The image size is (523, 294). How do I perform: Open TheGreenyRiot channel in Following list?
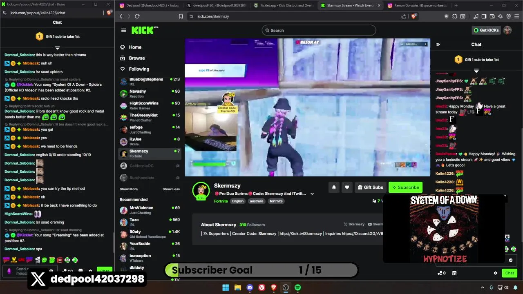(150, 117)
